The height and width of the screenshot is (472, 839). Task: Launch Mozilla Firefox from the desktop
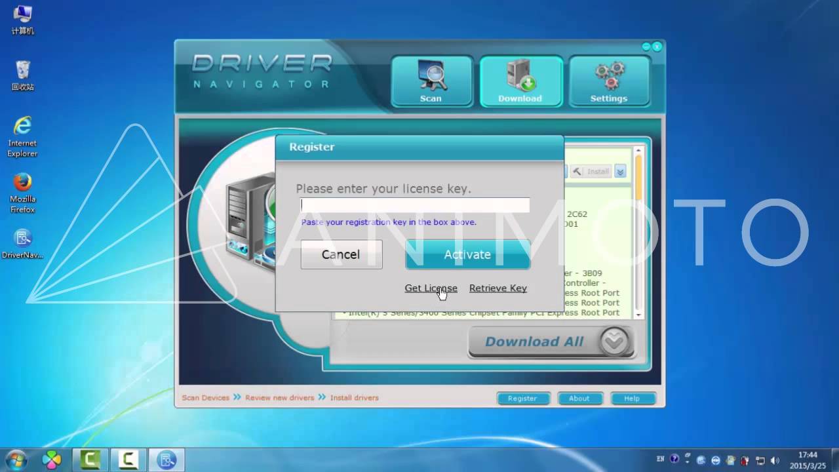pyautogui.click(x=22, y=193)
